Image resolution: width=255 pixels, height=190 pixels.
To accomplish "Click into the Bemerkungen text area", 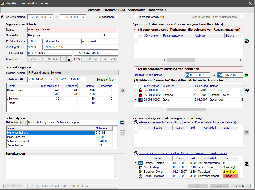I will click(x=60, y=167).
